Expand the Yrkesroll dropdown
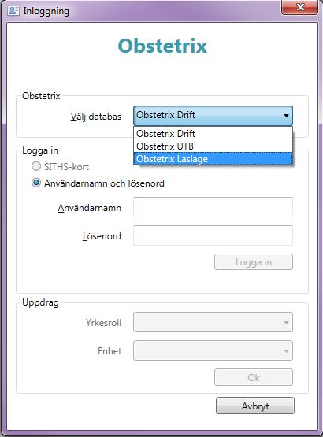Screen dimensions: 323x437 pos(213,322)
